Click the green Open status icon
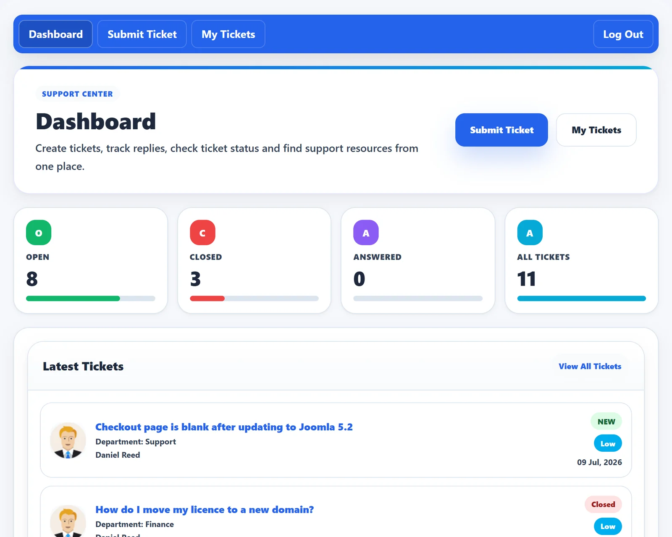This screenshot has height=537, width=672. pos(39,233)
